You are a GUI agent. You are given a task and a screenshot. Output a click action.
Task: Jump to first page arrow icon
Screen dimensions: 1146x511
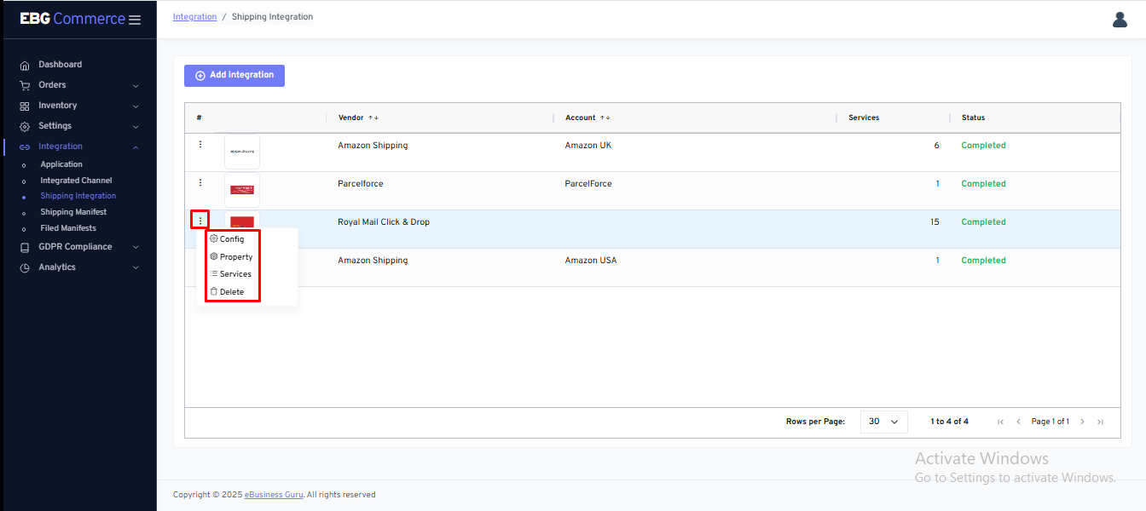click(1000, 422)
